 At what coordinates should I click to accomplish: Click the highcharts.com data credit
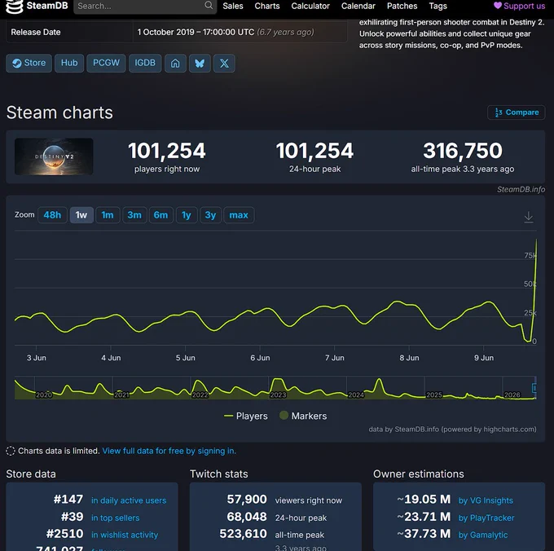452,429
